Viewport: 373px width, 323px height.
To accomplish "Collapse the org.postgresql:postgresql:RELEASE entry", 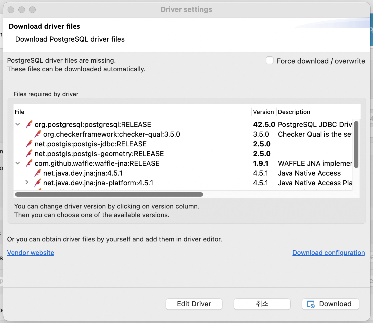I will coord(18,124).
